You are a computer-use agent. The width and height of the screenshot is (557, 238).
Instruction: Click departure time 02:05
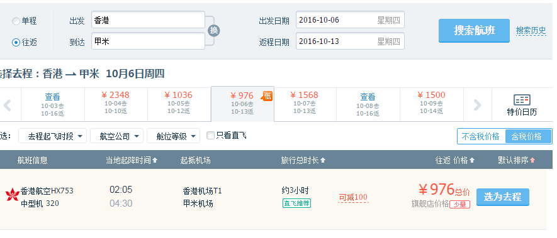[x=121, y=190]
